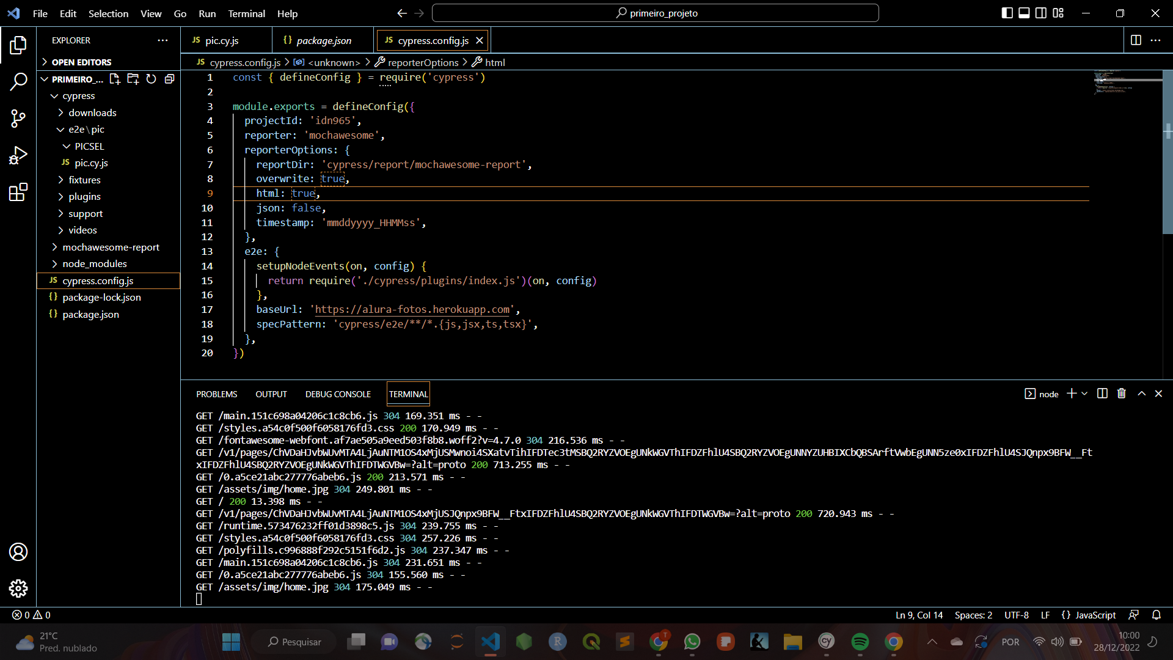This screenshot has width=1173, height=660.
Task: Collapse the e2e\pic folder
Action: [x=86, y=130]
